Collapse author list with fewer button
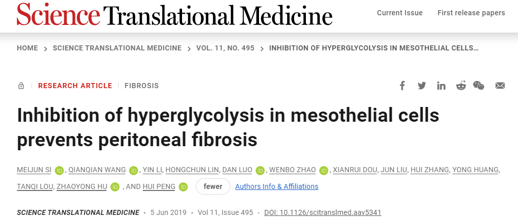This screenshot has height=218, width=518. 213,186
